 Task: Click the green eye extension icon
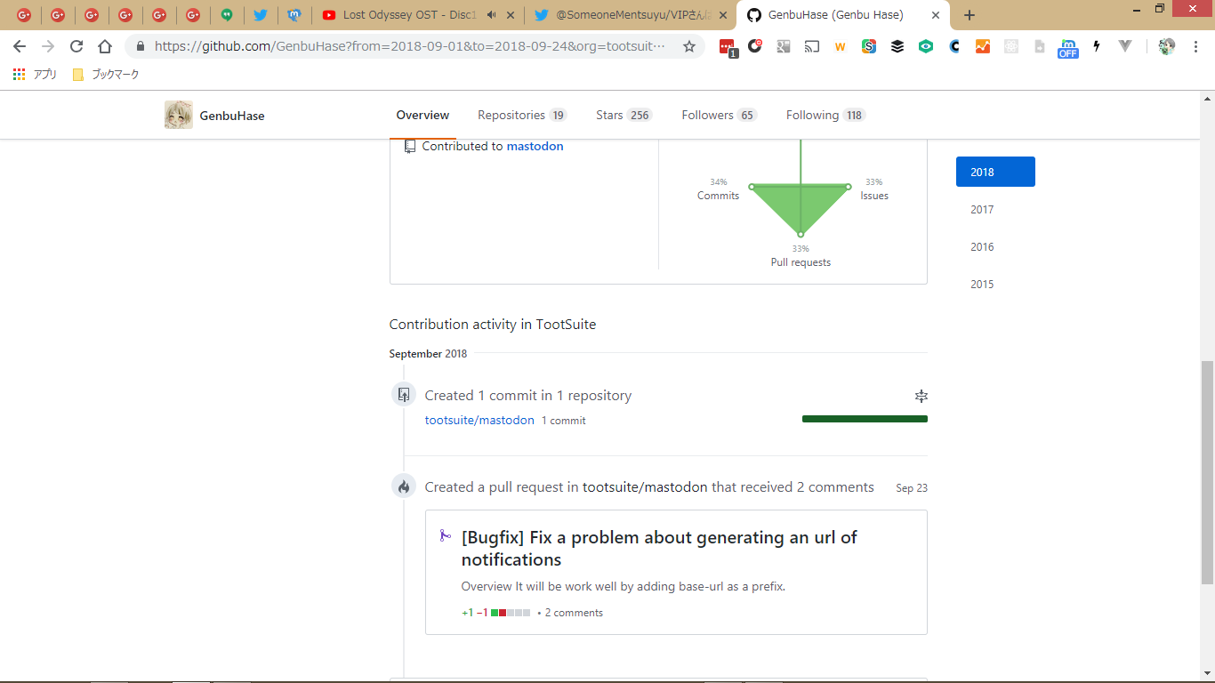click(x=926, y=46)
